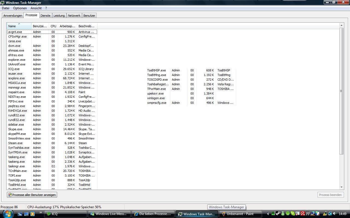Click the Task-Manager title bar icon
This screenshot has width=350, height=218.
tap(2, 2)
